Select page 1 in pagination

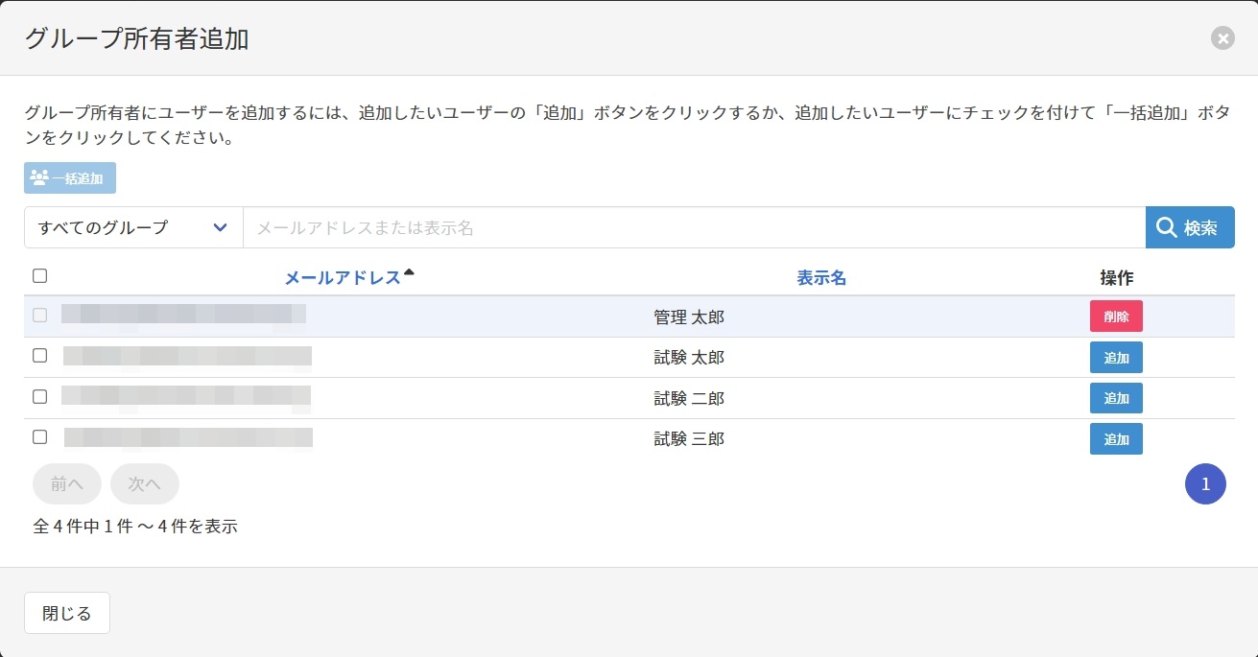point(1205,484)
